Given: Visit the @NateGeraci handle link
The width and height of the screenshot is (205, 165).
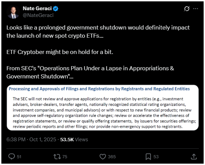Looking at the screenshot, I should [38, 15].
